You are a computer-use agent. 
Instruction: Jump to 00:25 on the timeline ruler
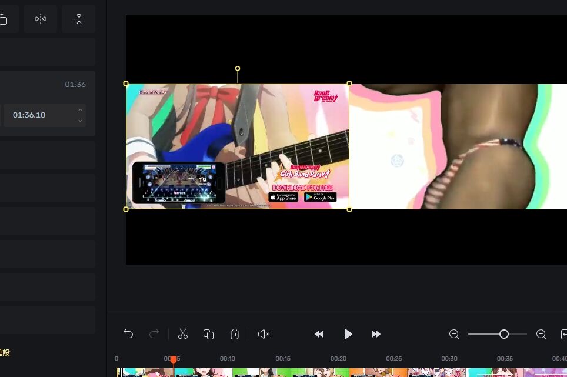point(394,359)
